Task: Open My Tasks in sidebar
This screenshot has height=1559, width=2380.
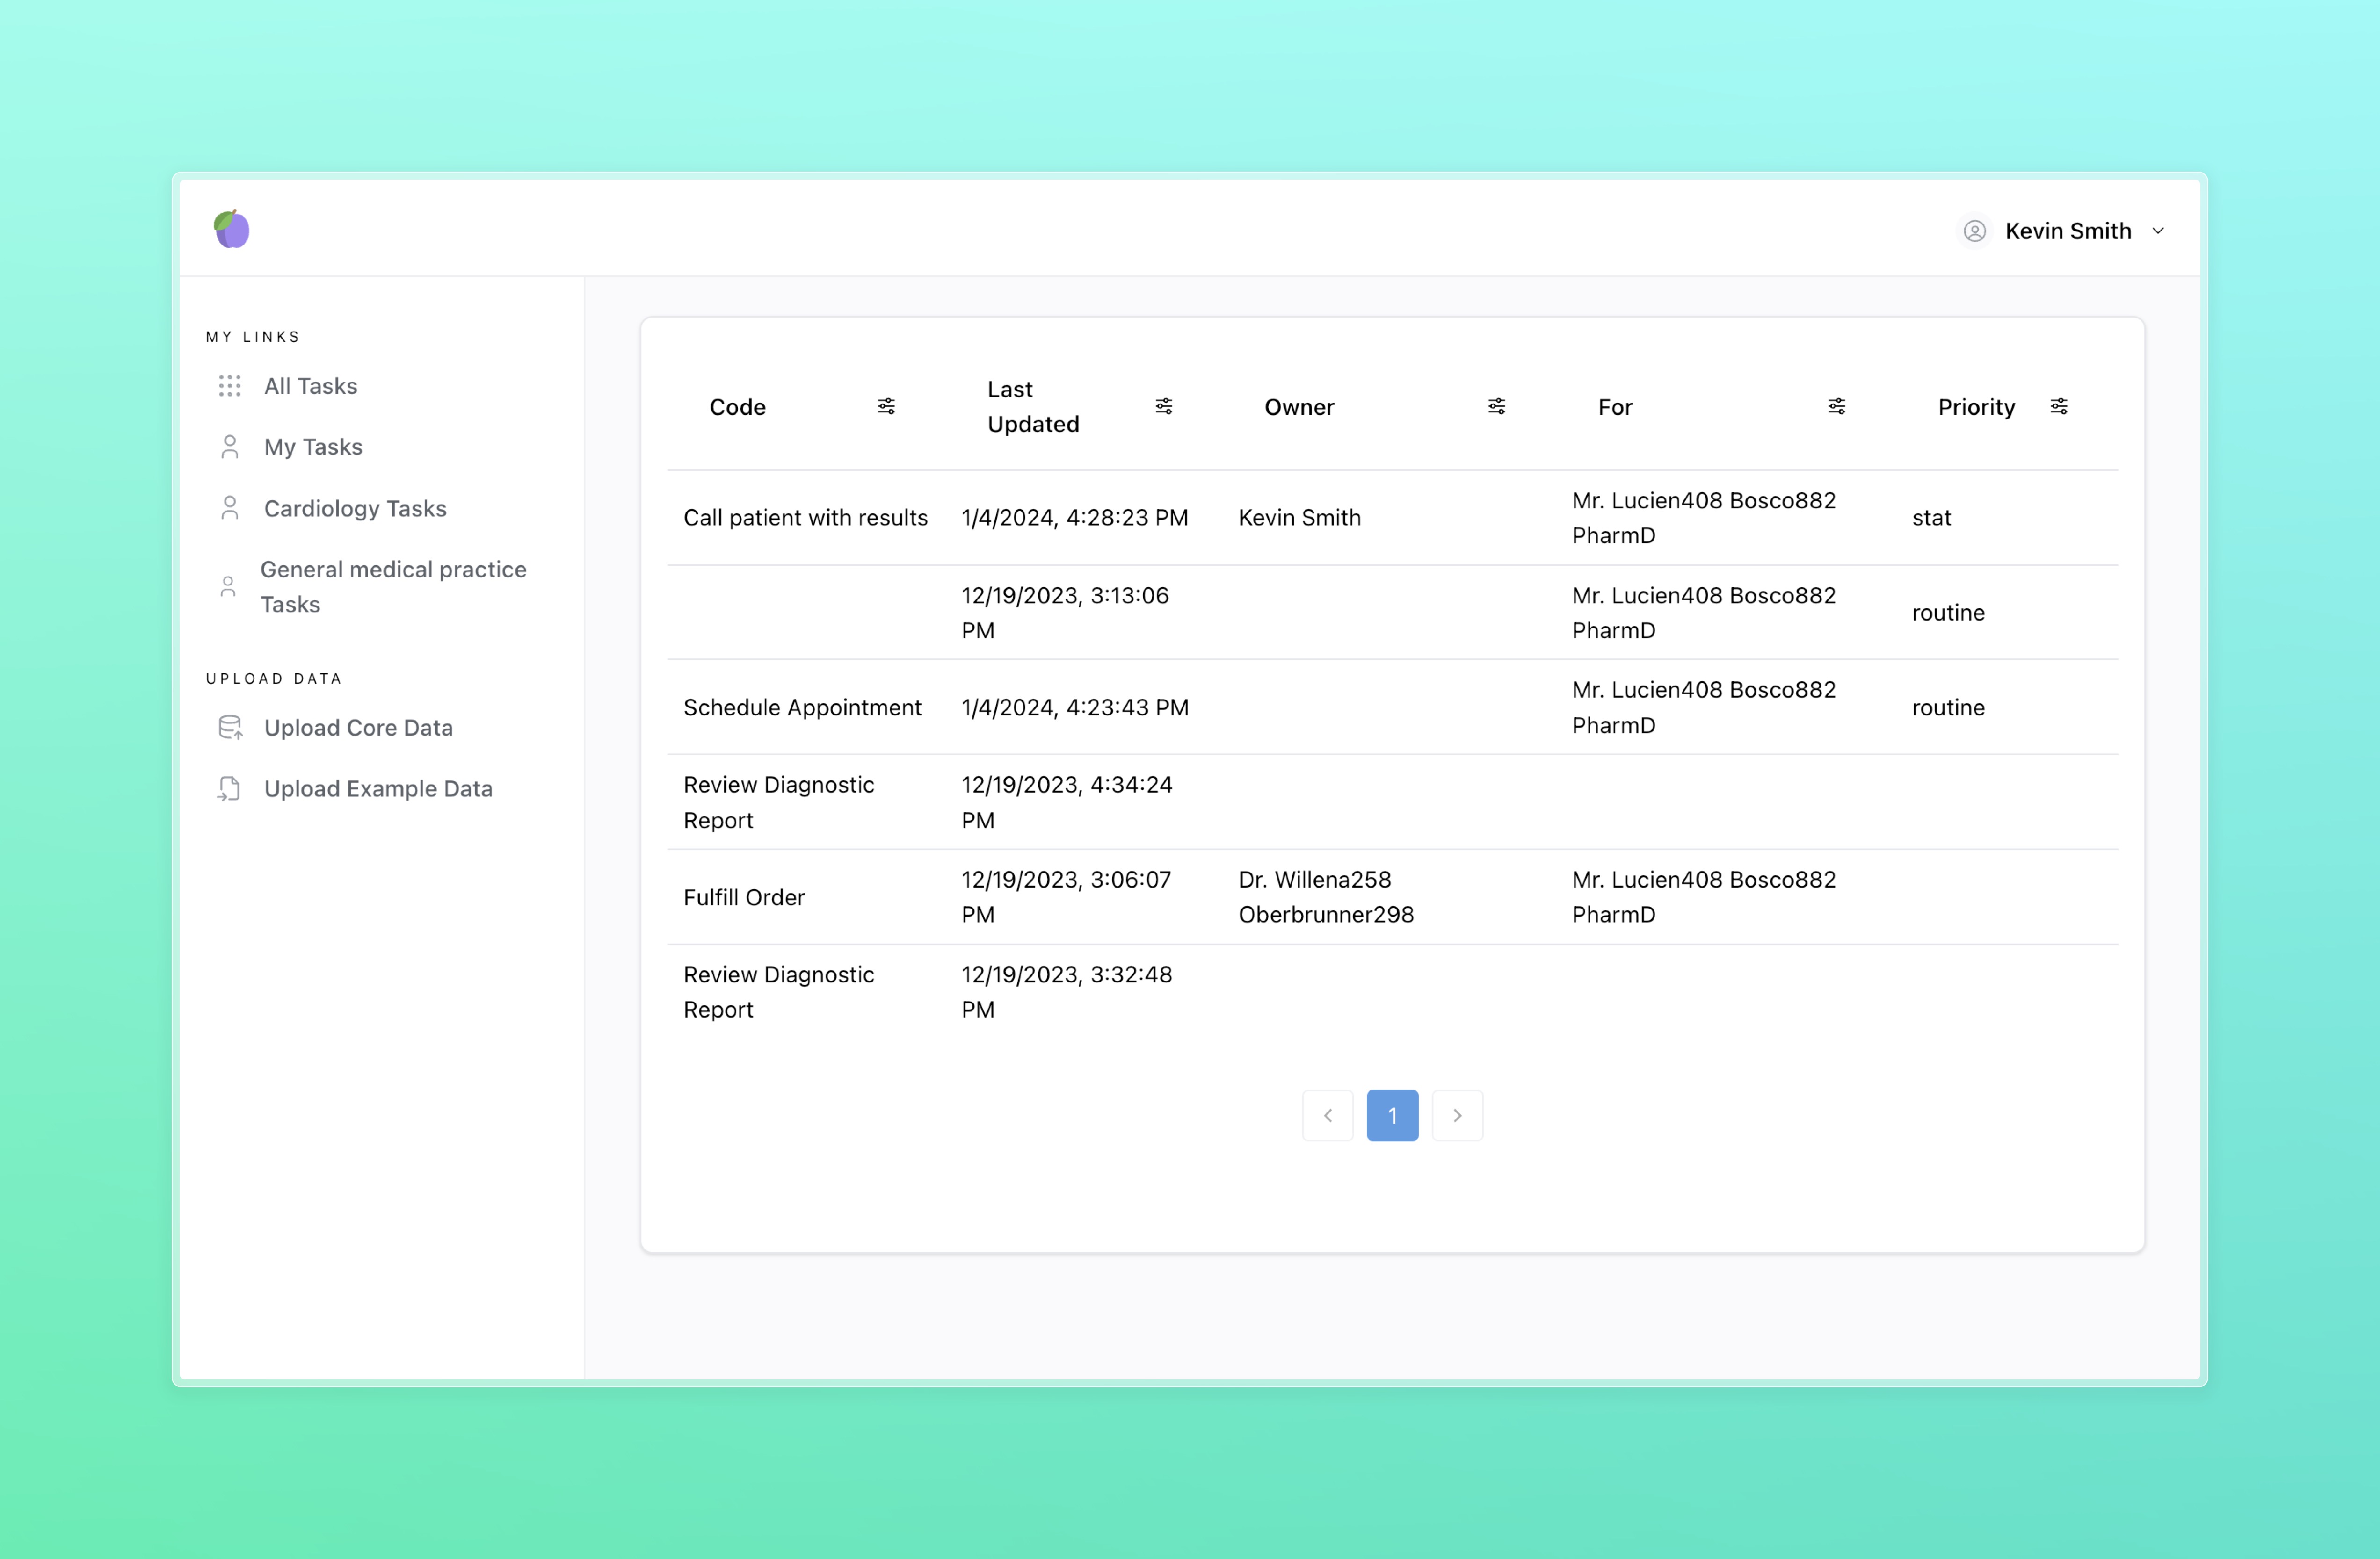Action: click(313, 447)
